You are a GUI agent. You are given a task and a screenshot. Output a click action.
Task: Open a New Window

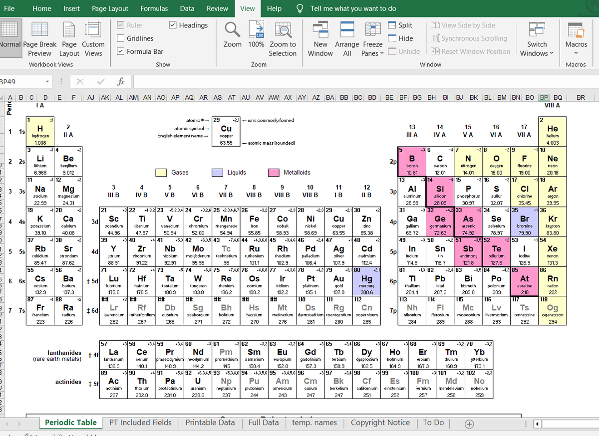[320, 39]
